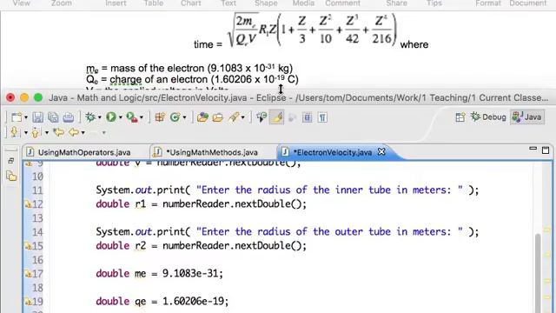Screen dimensions: 556x313
Task: Click the line 'double r1 = numberReader.nextDouble();'
Action: pos(201,204)
